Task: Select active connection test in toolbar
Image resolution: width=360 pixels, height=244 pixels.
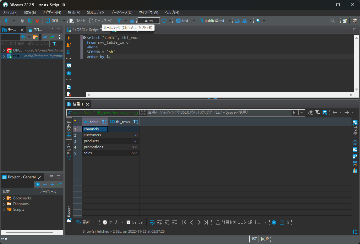Action: 183,21
